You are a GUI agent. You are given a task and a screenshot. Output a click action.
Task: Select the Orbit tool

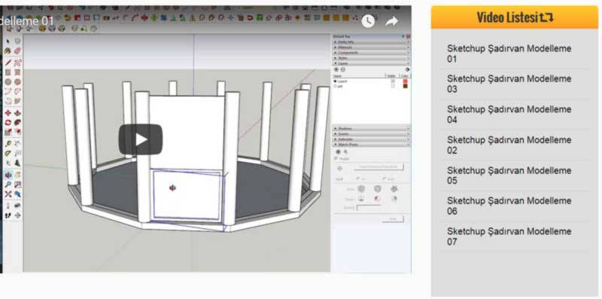[8, 175]
